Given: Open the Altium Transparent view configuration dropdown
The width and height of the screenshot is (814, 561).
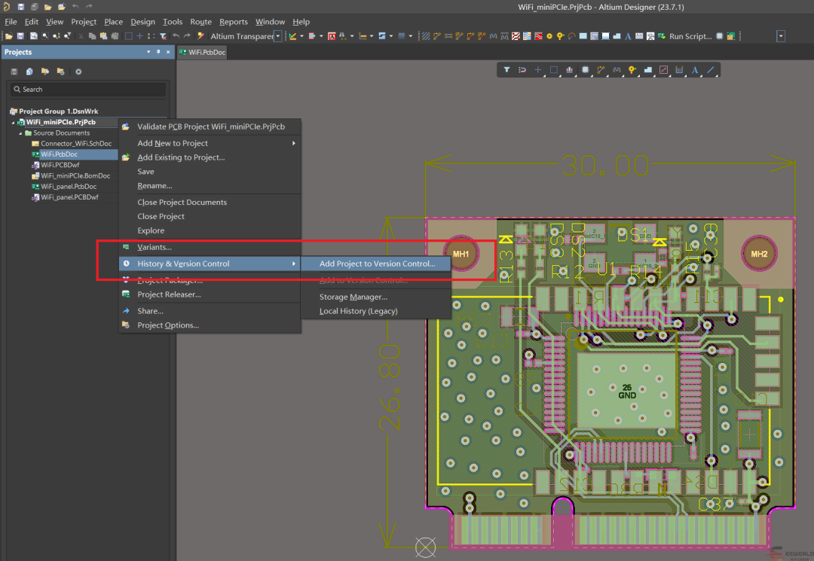Looking at the screenshot, I should click(277, 36).
